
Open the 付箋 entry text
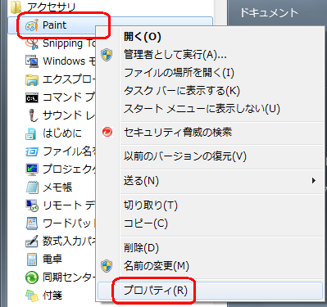pos(52,296)
